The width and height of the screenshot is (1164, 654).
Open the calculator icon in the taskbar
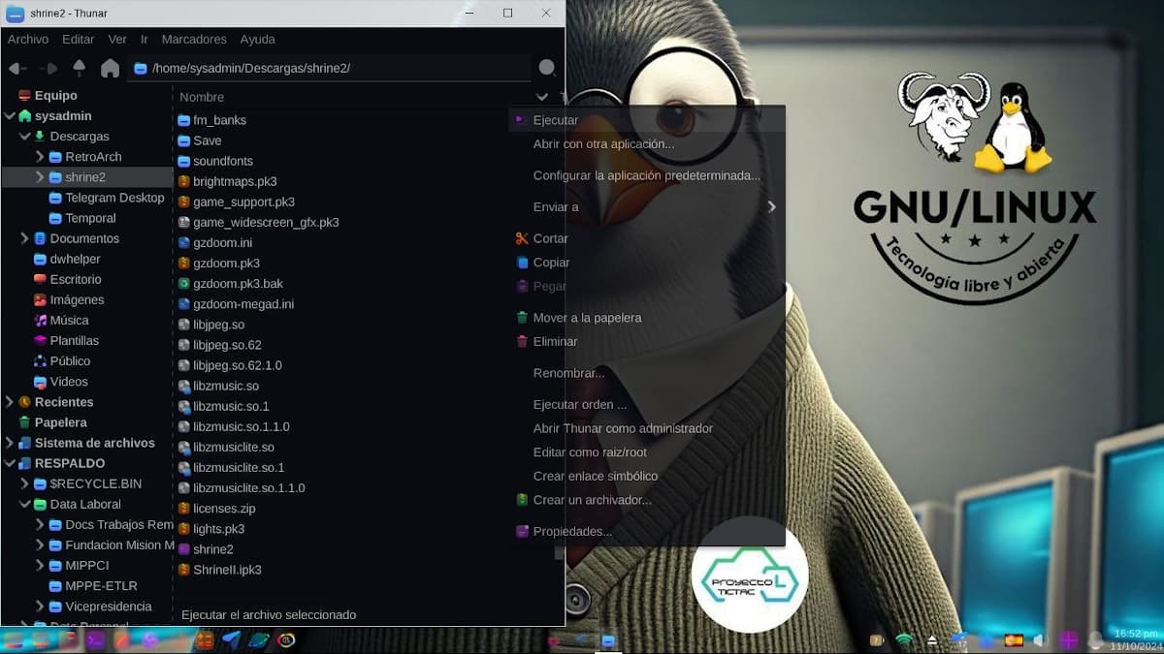click(x=205, y=639)
